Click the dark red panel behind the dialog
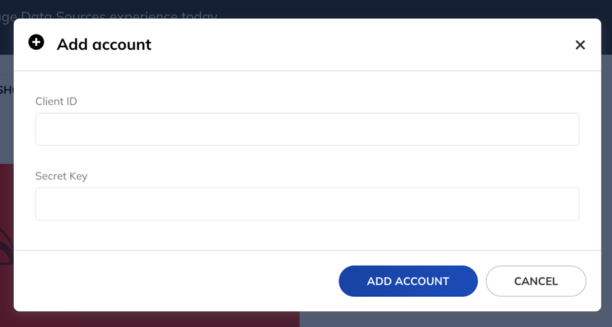The image size is (612, 327). point(156,319)
